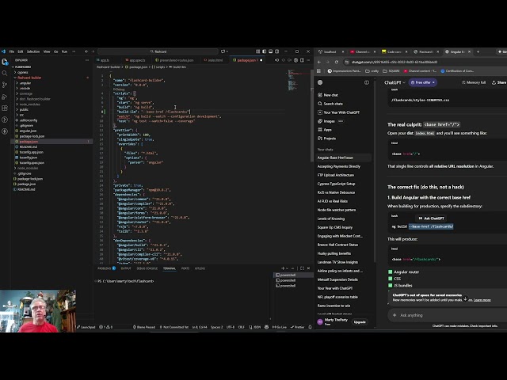Open the File menu

[x=12, y=51]
